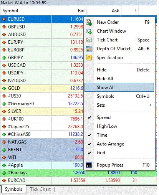This screenshot has width=159, height=195.
Task: Click the green up arrow beside GOLD
Action: tap(4, 88)
